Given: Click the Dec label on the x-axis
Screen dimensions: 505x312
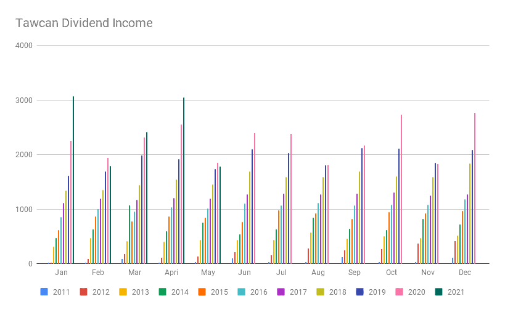Looking at the screenshot, I should pyautogui.click(x=465, y=272).
